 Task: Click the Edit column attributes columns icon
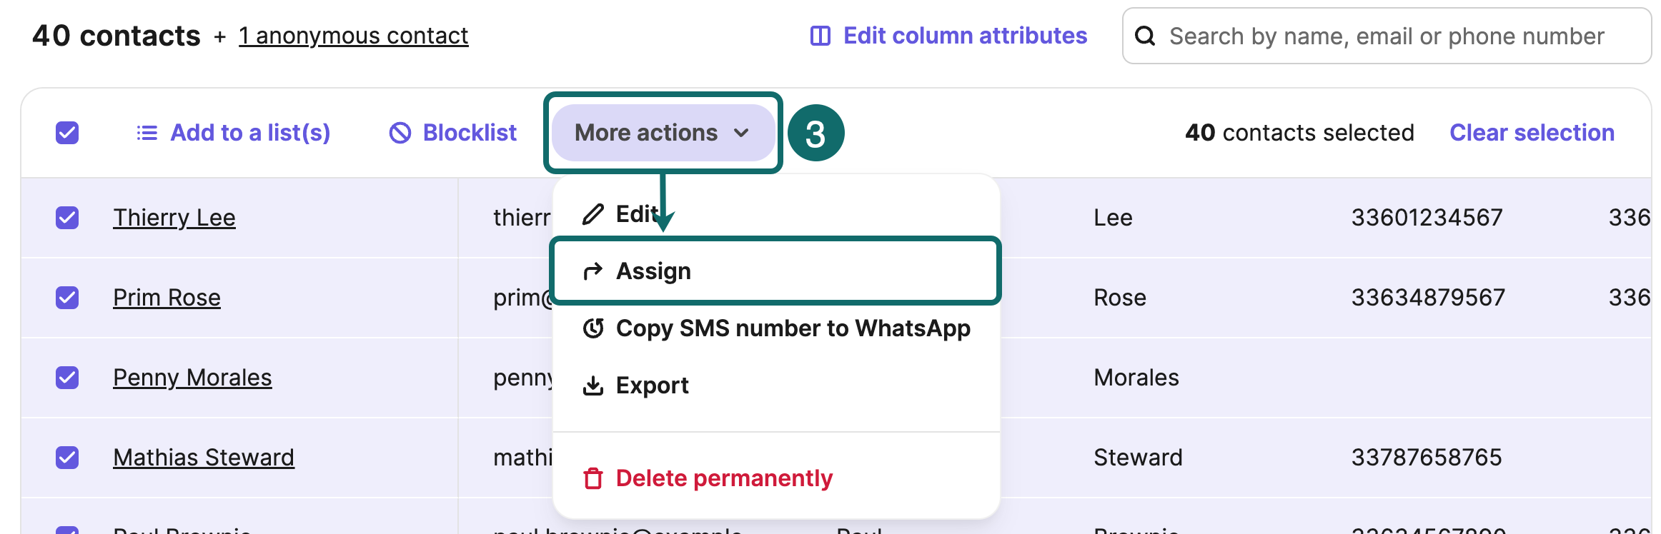(820, 36)
